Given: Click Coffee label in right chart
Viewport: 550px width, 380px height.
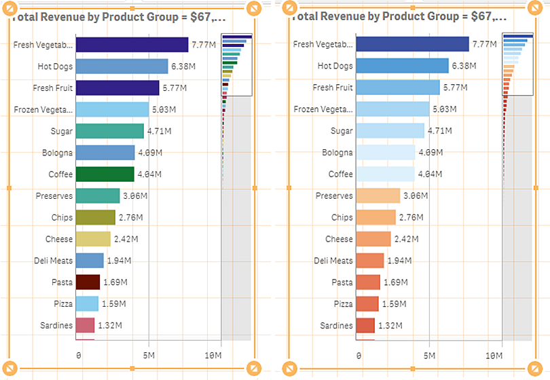Looking at the screenshot, I should coord(341,174).
